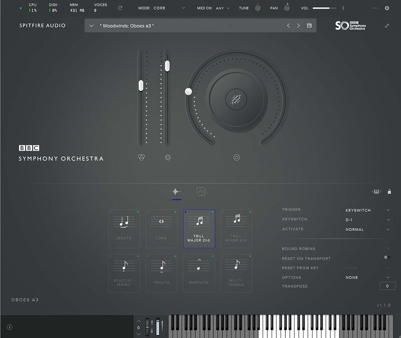Select the Trill Minor 2nd articulation
The image size is (401, 338).
point(236,229)
